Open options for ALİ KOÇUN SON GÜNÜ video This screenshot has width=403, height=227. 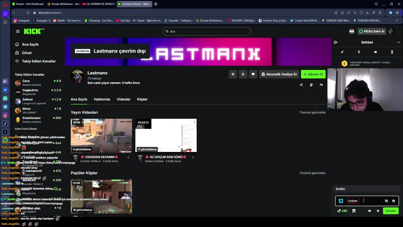click(193, 157)
